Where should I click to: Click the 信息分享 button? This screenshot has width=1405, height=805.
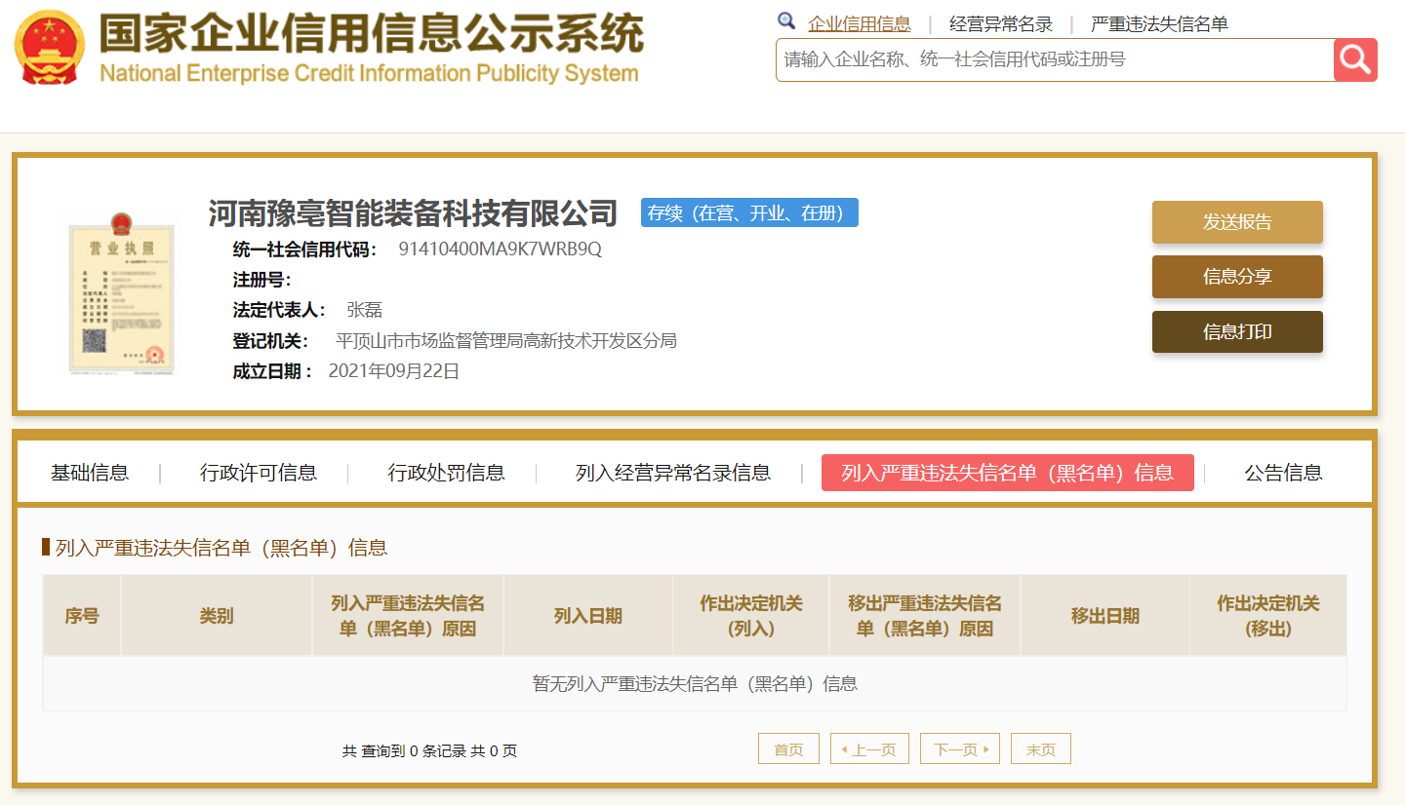coord(1237,277)
